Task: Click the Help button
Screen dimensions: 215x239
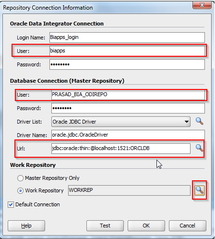Action: [x=26, y=226]
